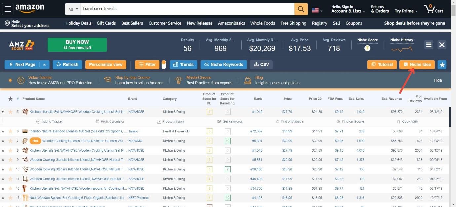Expand row 13 details arrow
Image resolution: width=456 pixels, height=207 pixels.
pos(3,198)
